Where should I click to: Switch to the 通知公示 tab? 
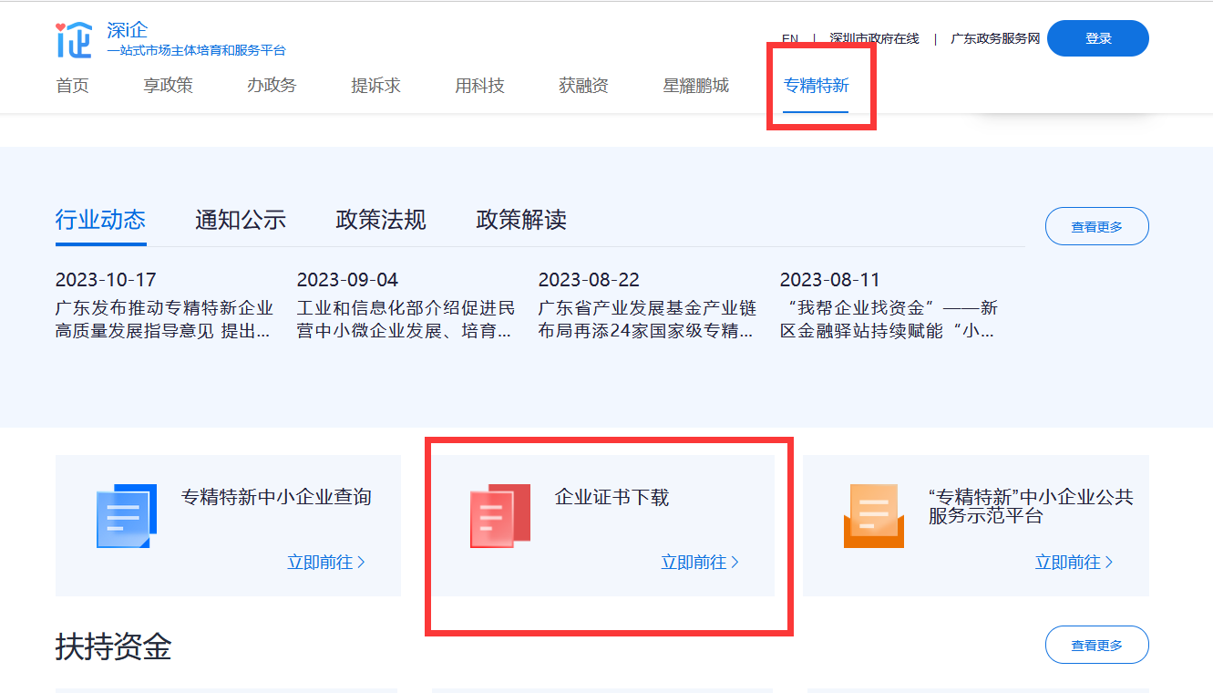point(241,220)
